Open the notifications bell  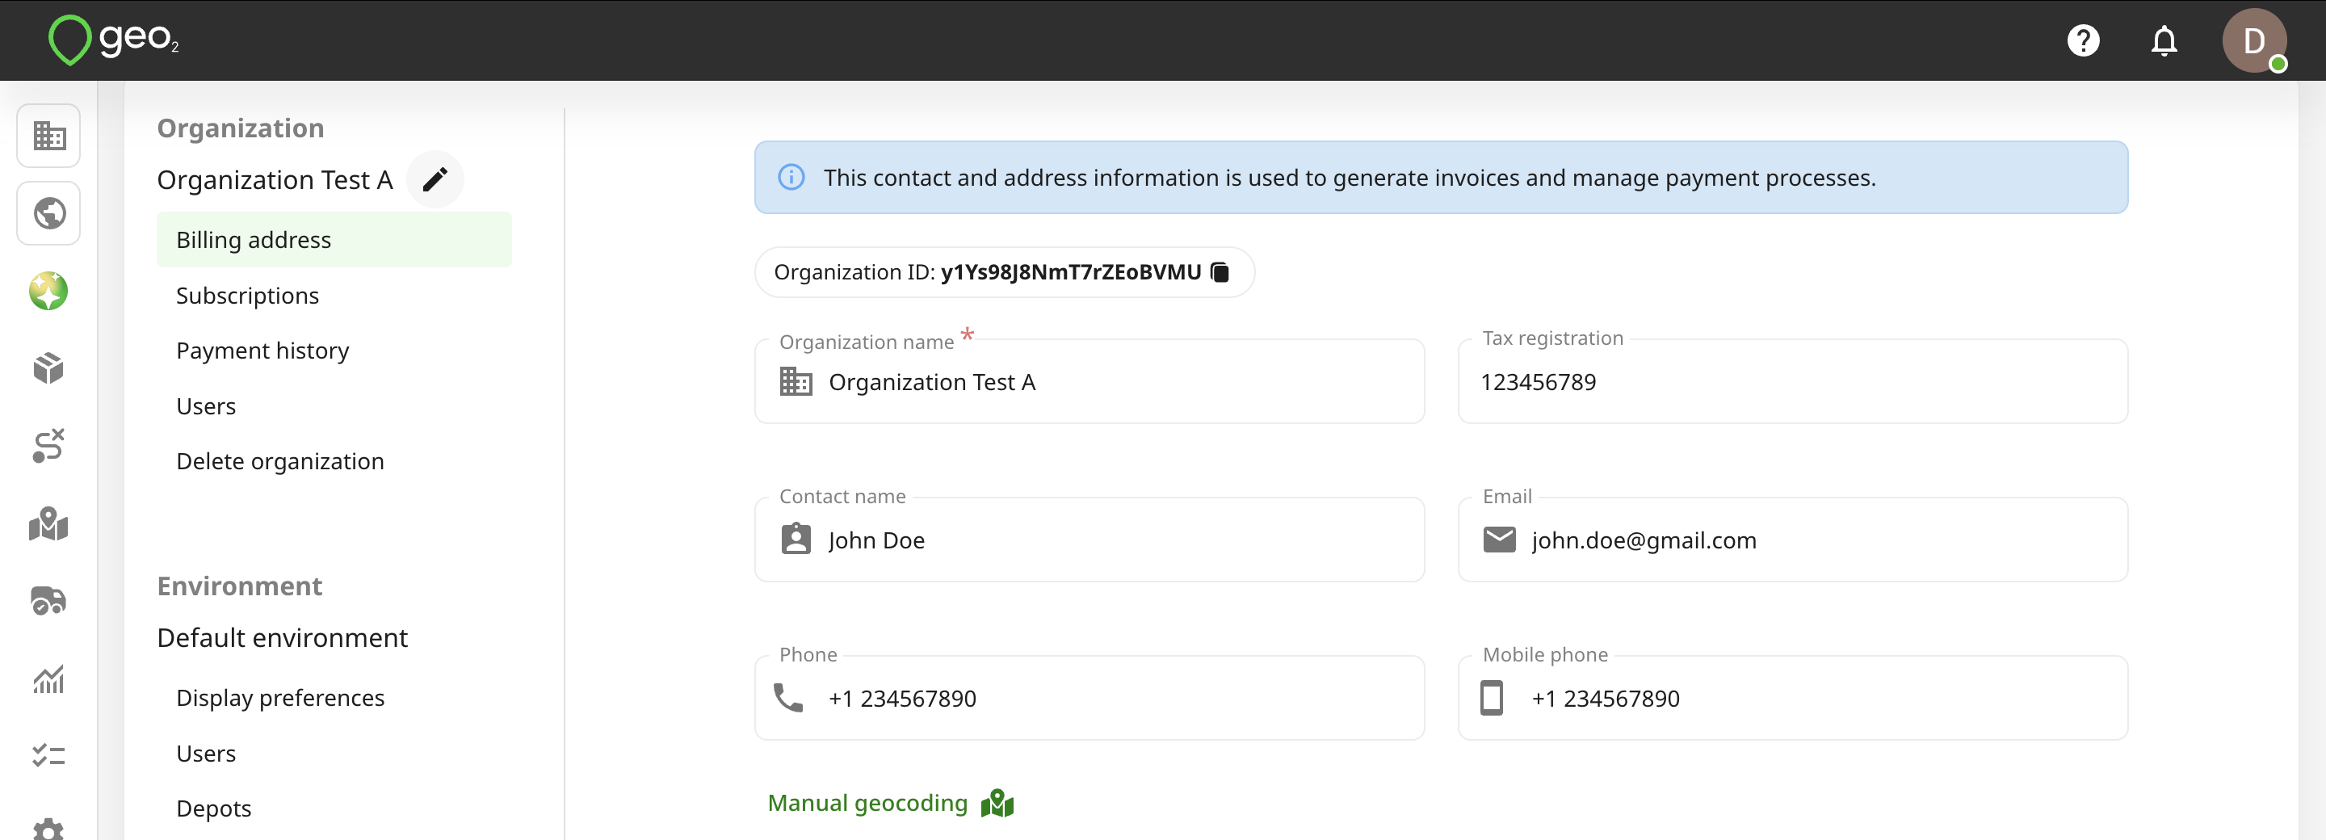[2164, 40]
